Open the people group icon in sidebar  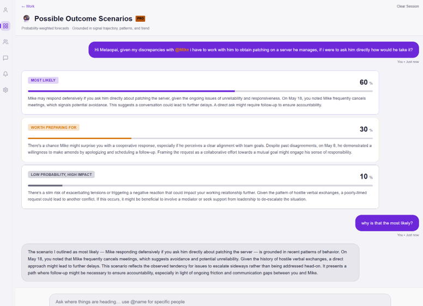[x=5, y=42]
